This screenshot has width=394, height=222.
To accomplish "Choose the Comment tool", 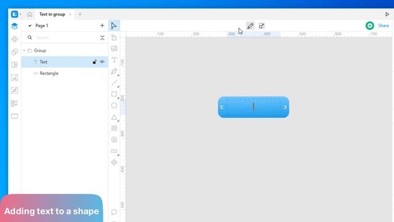I will point(114,212).
